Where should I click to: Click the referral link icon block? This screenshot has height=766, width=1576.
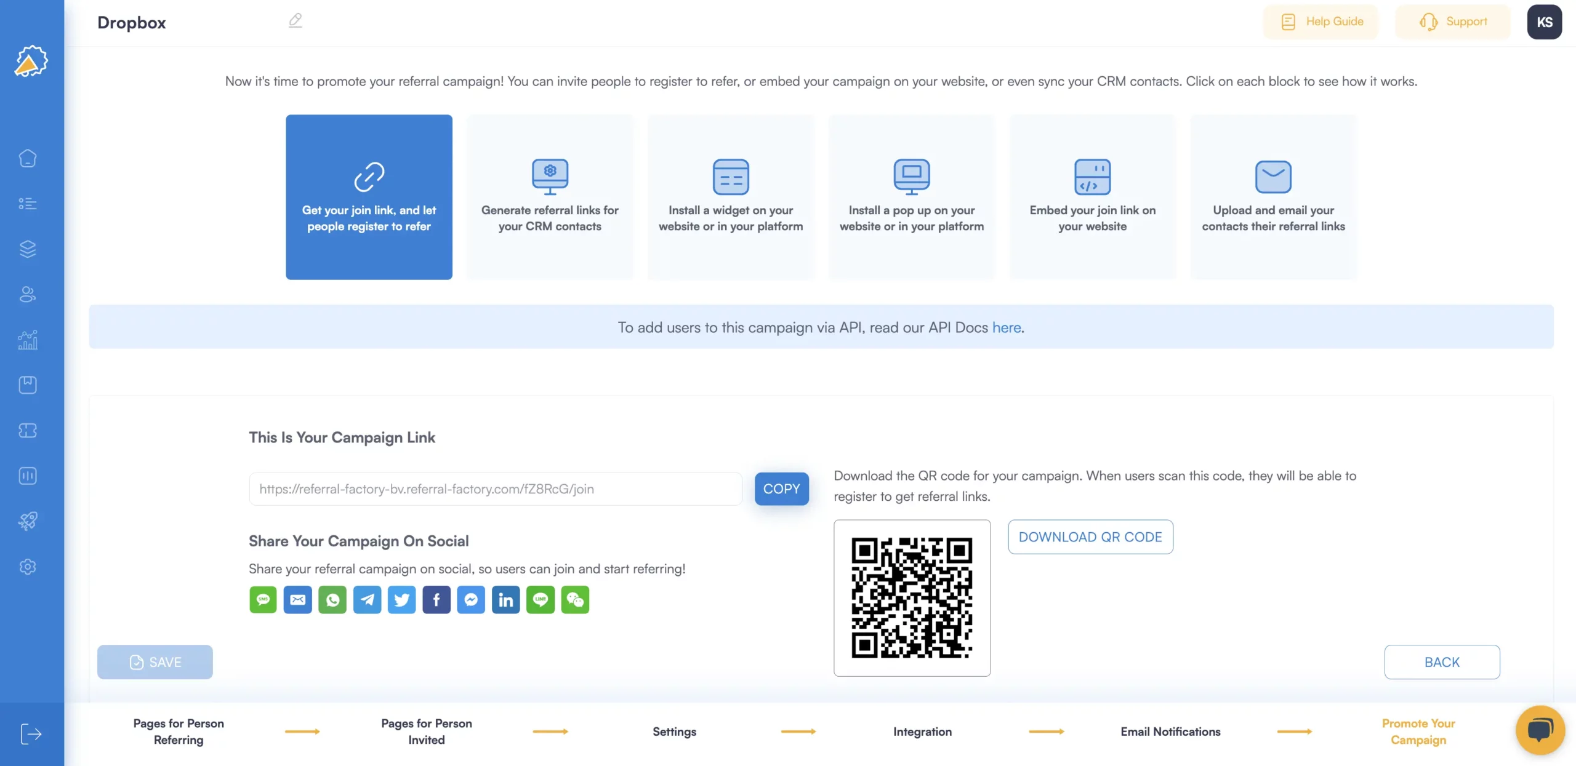point(369,197)
